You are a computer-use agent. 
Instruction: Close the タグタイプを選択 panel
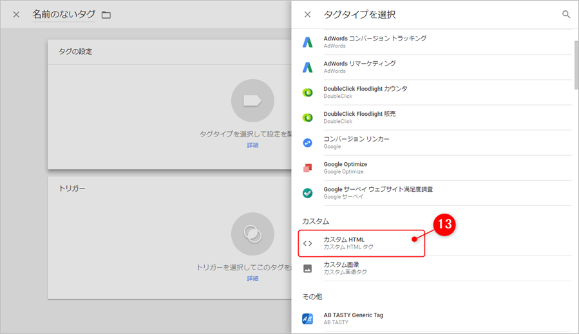coord(307,15)
